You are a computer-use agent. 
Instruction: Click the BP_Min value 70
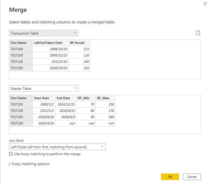(x=86, y=104)
